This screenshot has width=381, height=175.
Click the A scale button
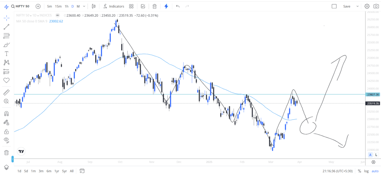coord(370,155)
